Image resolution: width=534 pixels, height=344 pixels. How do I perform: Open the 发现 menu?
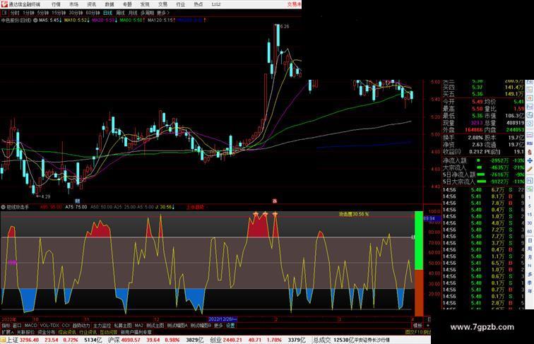[145, 4]
